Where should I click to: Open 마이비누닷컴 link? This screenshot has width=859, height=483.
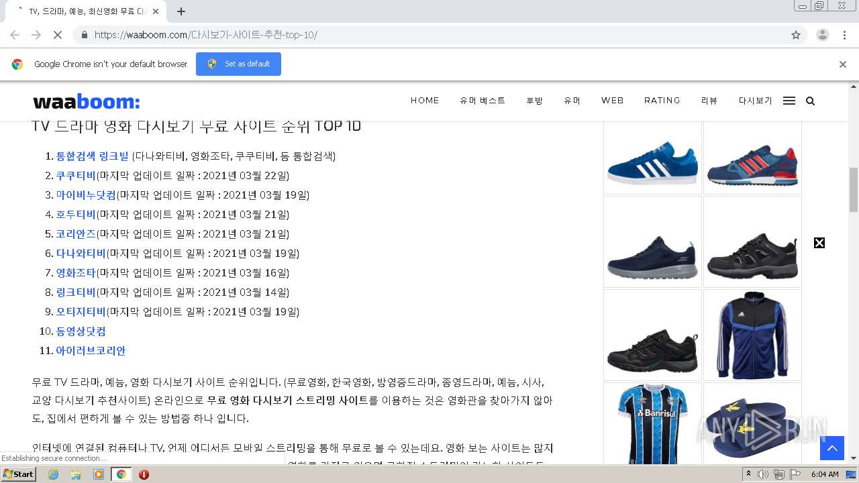tap(86, 195)
